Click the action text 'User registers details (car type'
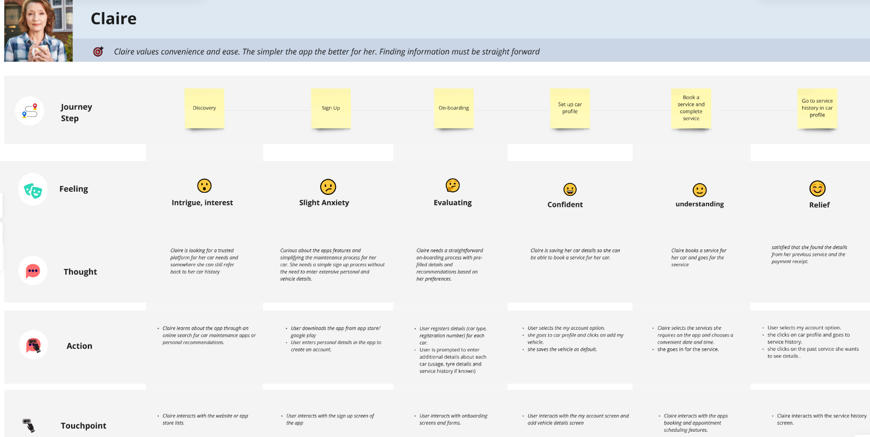Image resolution: width=870 pixels, height=437 pixels. [453, 336]
